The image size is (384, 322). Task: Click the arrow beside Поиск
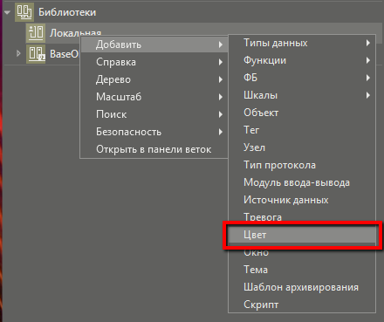tap(221, 114)
